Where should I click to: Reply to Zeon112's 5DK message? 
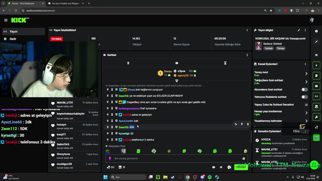(x=236, y=124)
